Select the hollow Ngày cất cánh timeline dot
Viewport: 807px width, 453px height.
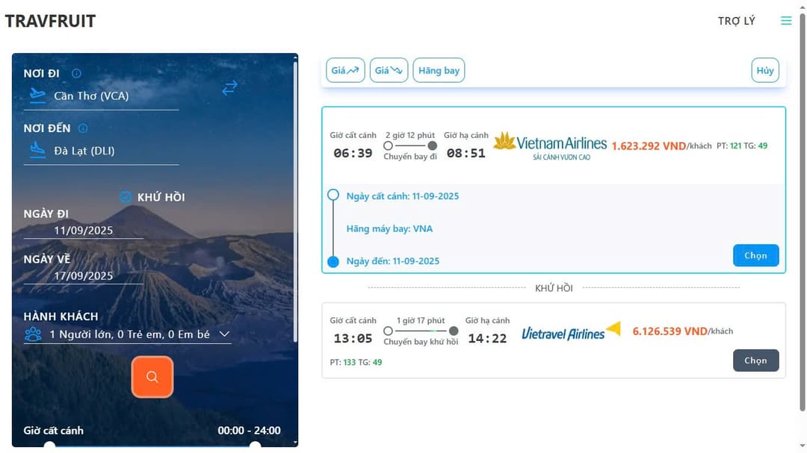click(333, 195)
